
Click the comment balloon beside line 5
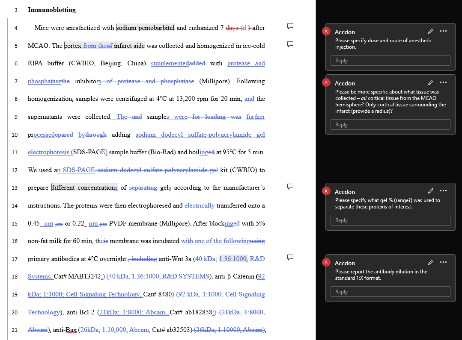coord(290,44)
